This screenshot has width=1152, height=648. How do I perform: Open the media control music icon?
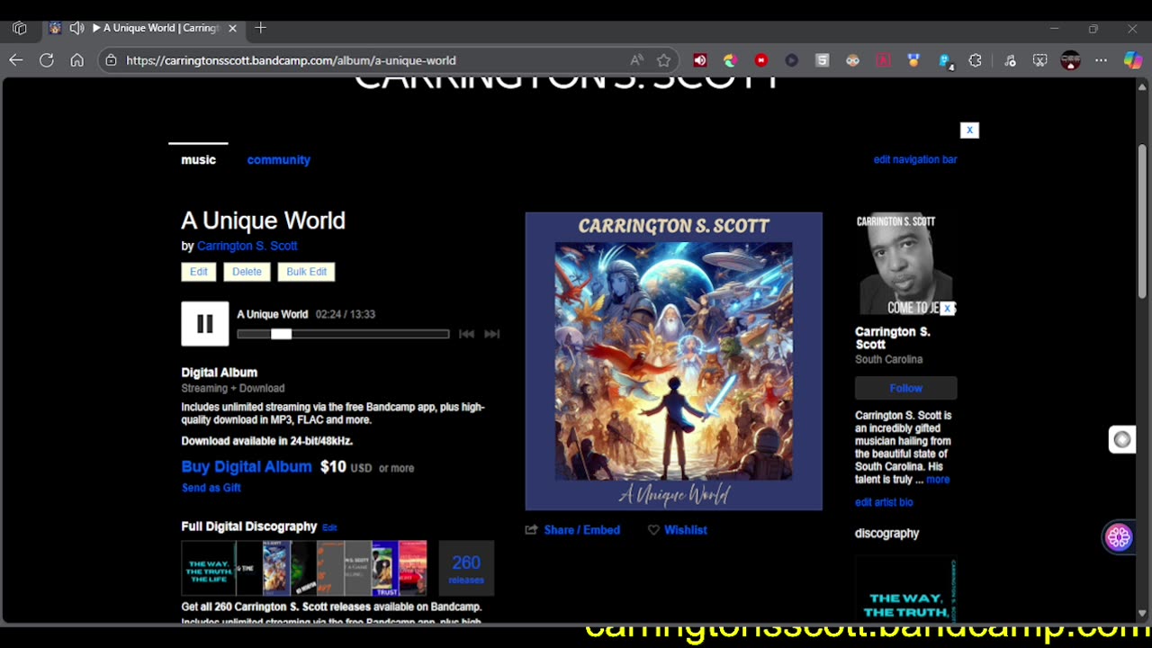pos(1010,60)
